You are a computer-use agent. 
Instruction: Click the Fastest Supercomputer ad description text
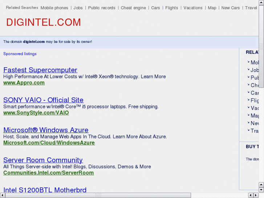(85, 77)
